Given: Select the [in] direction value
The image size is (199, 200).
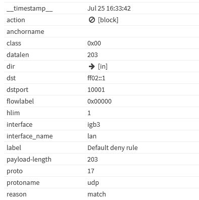Looking at the screenshot, I should point(103,67).
